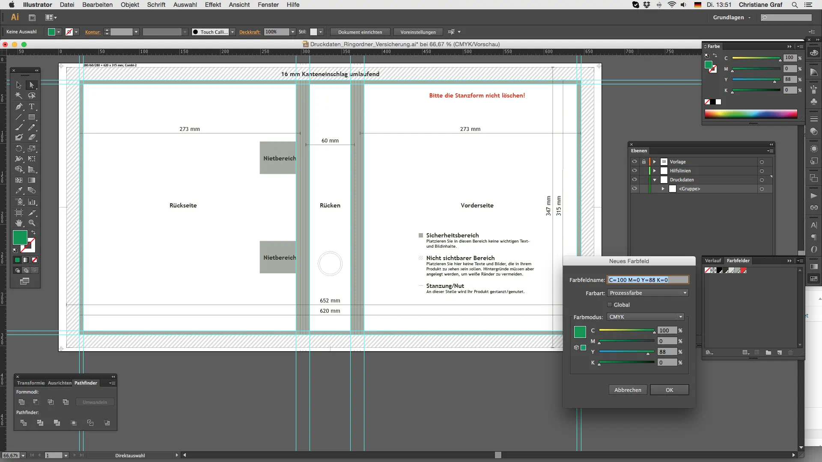This screenshot has width=822, height=462.
Task: Select the Eyedropper tool
Action: 19,191
